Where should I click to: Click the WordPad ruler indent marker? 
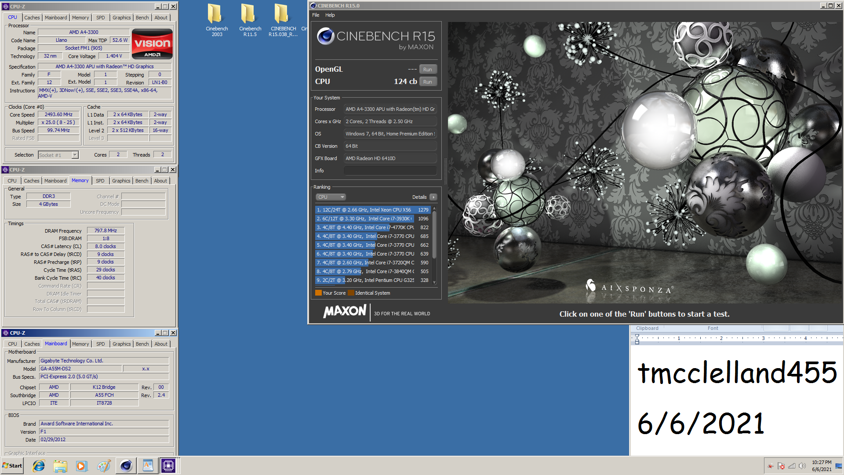(637, 339)
